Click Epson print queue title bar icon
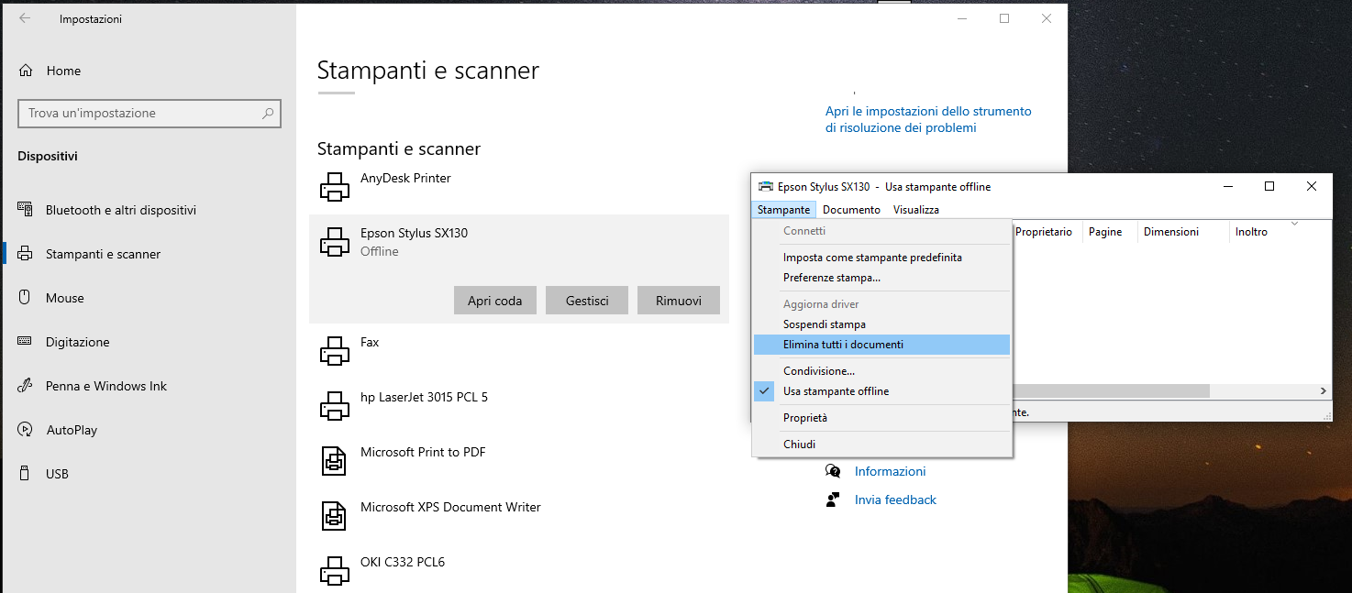This screenshot has width=1352, height=593. coord(765,186)
